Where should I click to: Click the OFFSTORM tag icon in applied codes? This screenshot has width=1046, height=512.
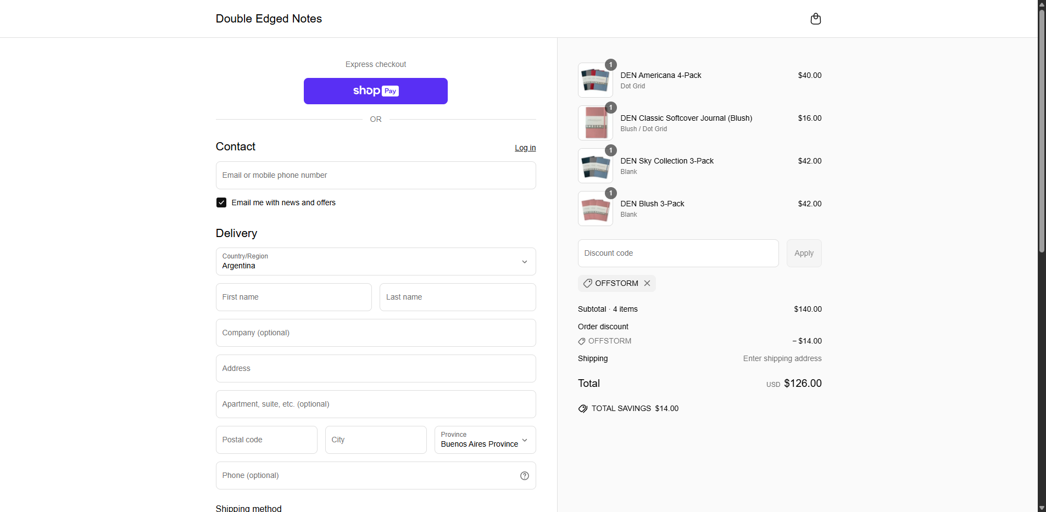587,283
